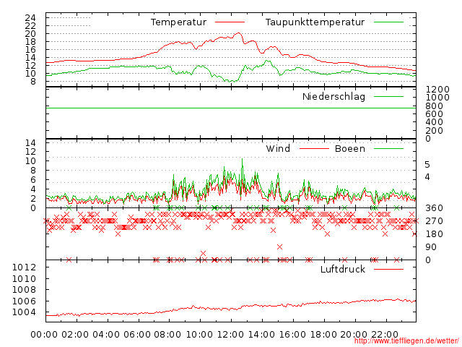Click the Temperatur legend label
Image resolution: width=462 pixels, height=347 pixels.
(x=178, y=22)
